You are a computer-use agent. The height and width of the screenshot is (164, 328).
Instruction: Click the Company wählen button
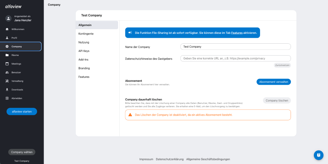click(x=22, y=152)
